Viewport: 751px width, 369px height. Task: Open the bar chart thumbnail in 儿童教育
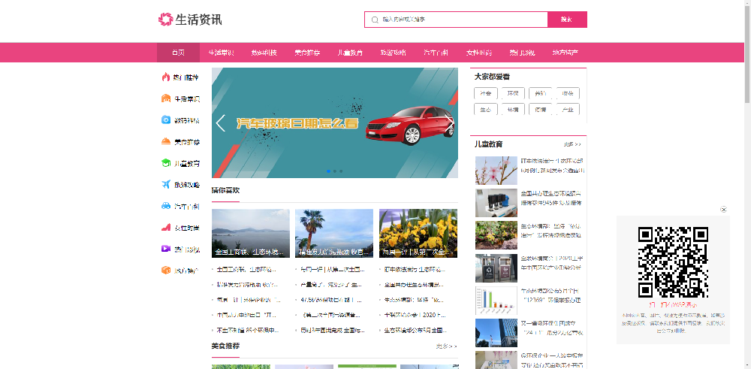pos(496,301)
